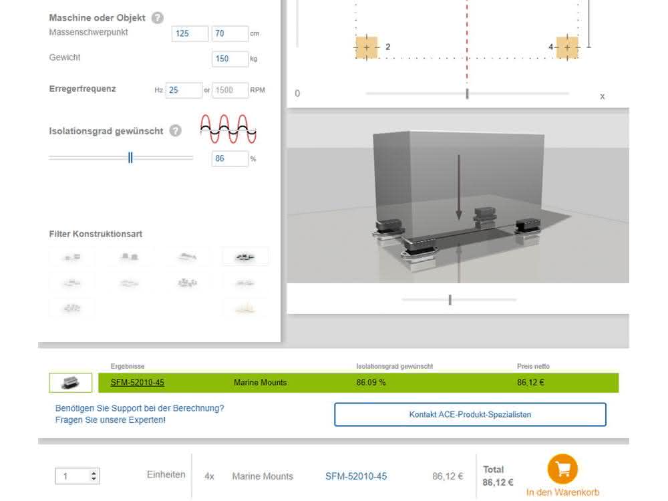
Task: Open help for Maschine oder Objekt
Action: coord(157,18)
